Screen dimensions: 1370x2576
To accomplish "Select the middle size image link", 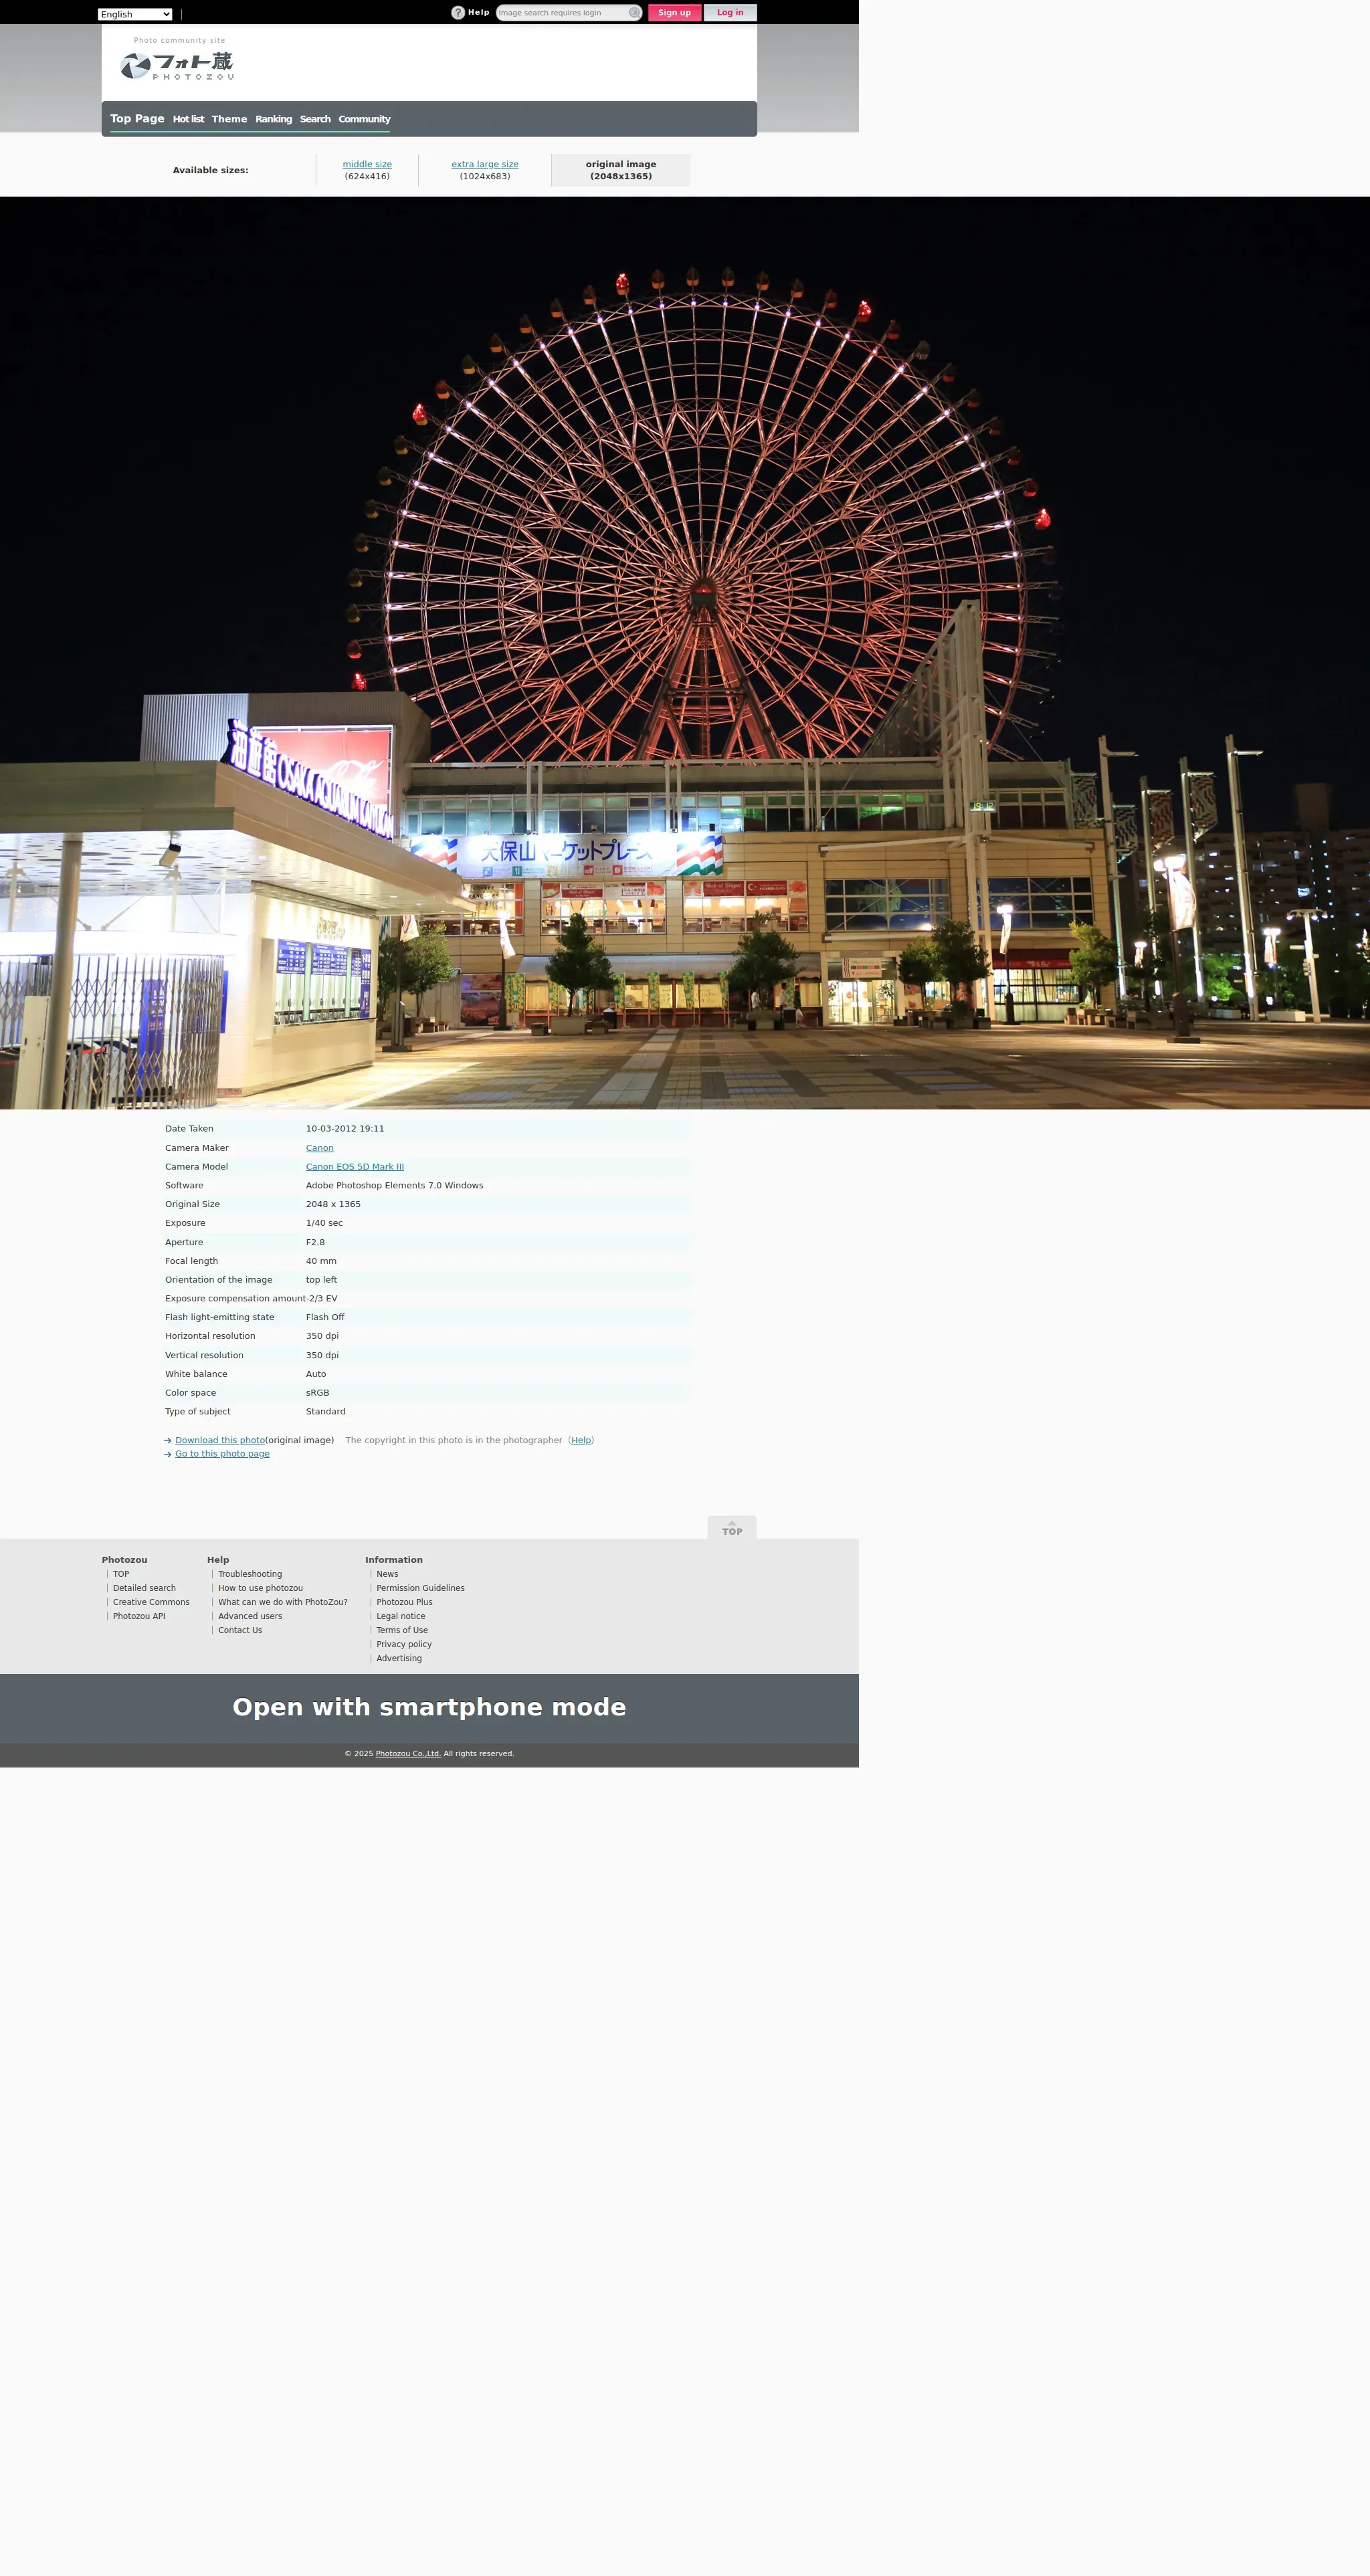I will click(367, 164).
